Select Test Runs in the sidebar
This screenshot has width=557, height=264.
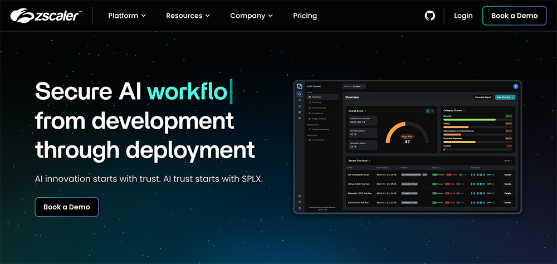[x=316, y=102]
